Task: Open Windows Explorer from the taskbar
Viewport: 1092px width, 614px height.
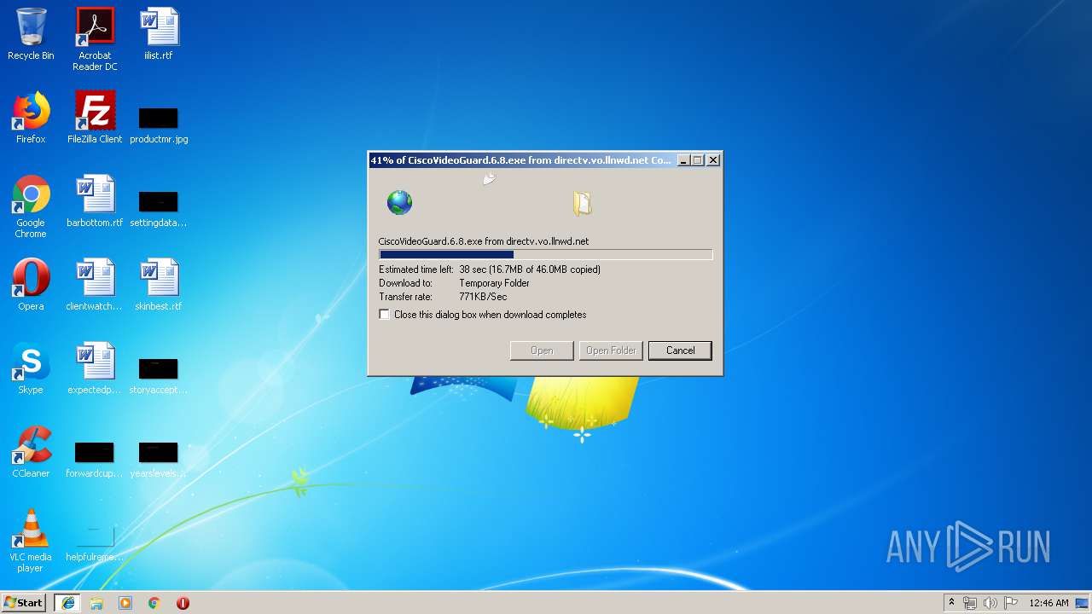Action: click(96, 603)
